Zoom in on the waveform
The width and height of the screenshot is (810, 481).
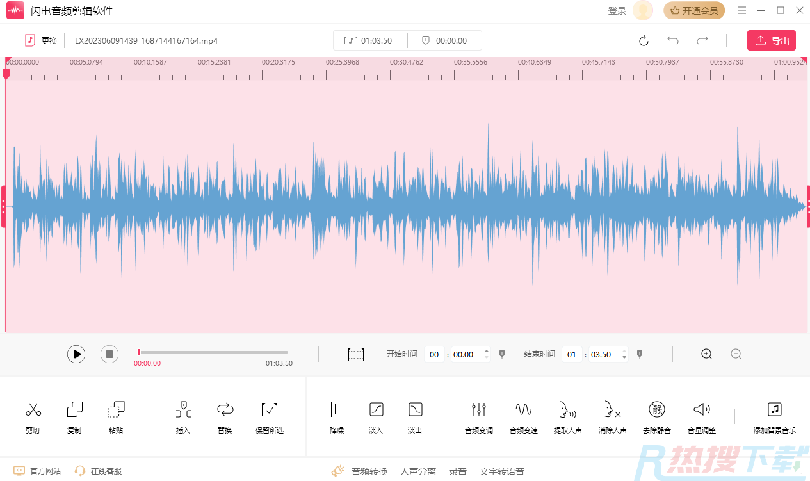click(706, 354)
